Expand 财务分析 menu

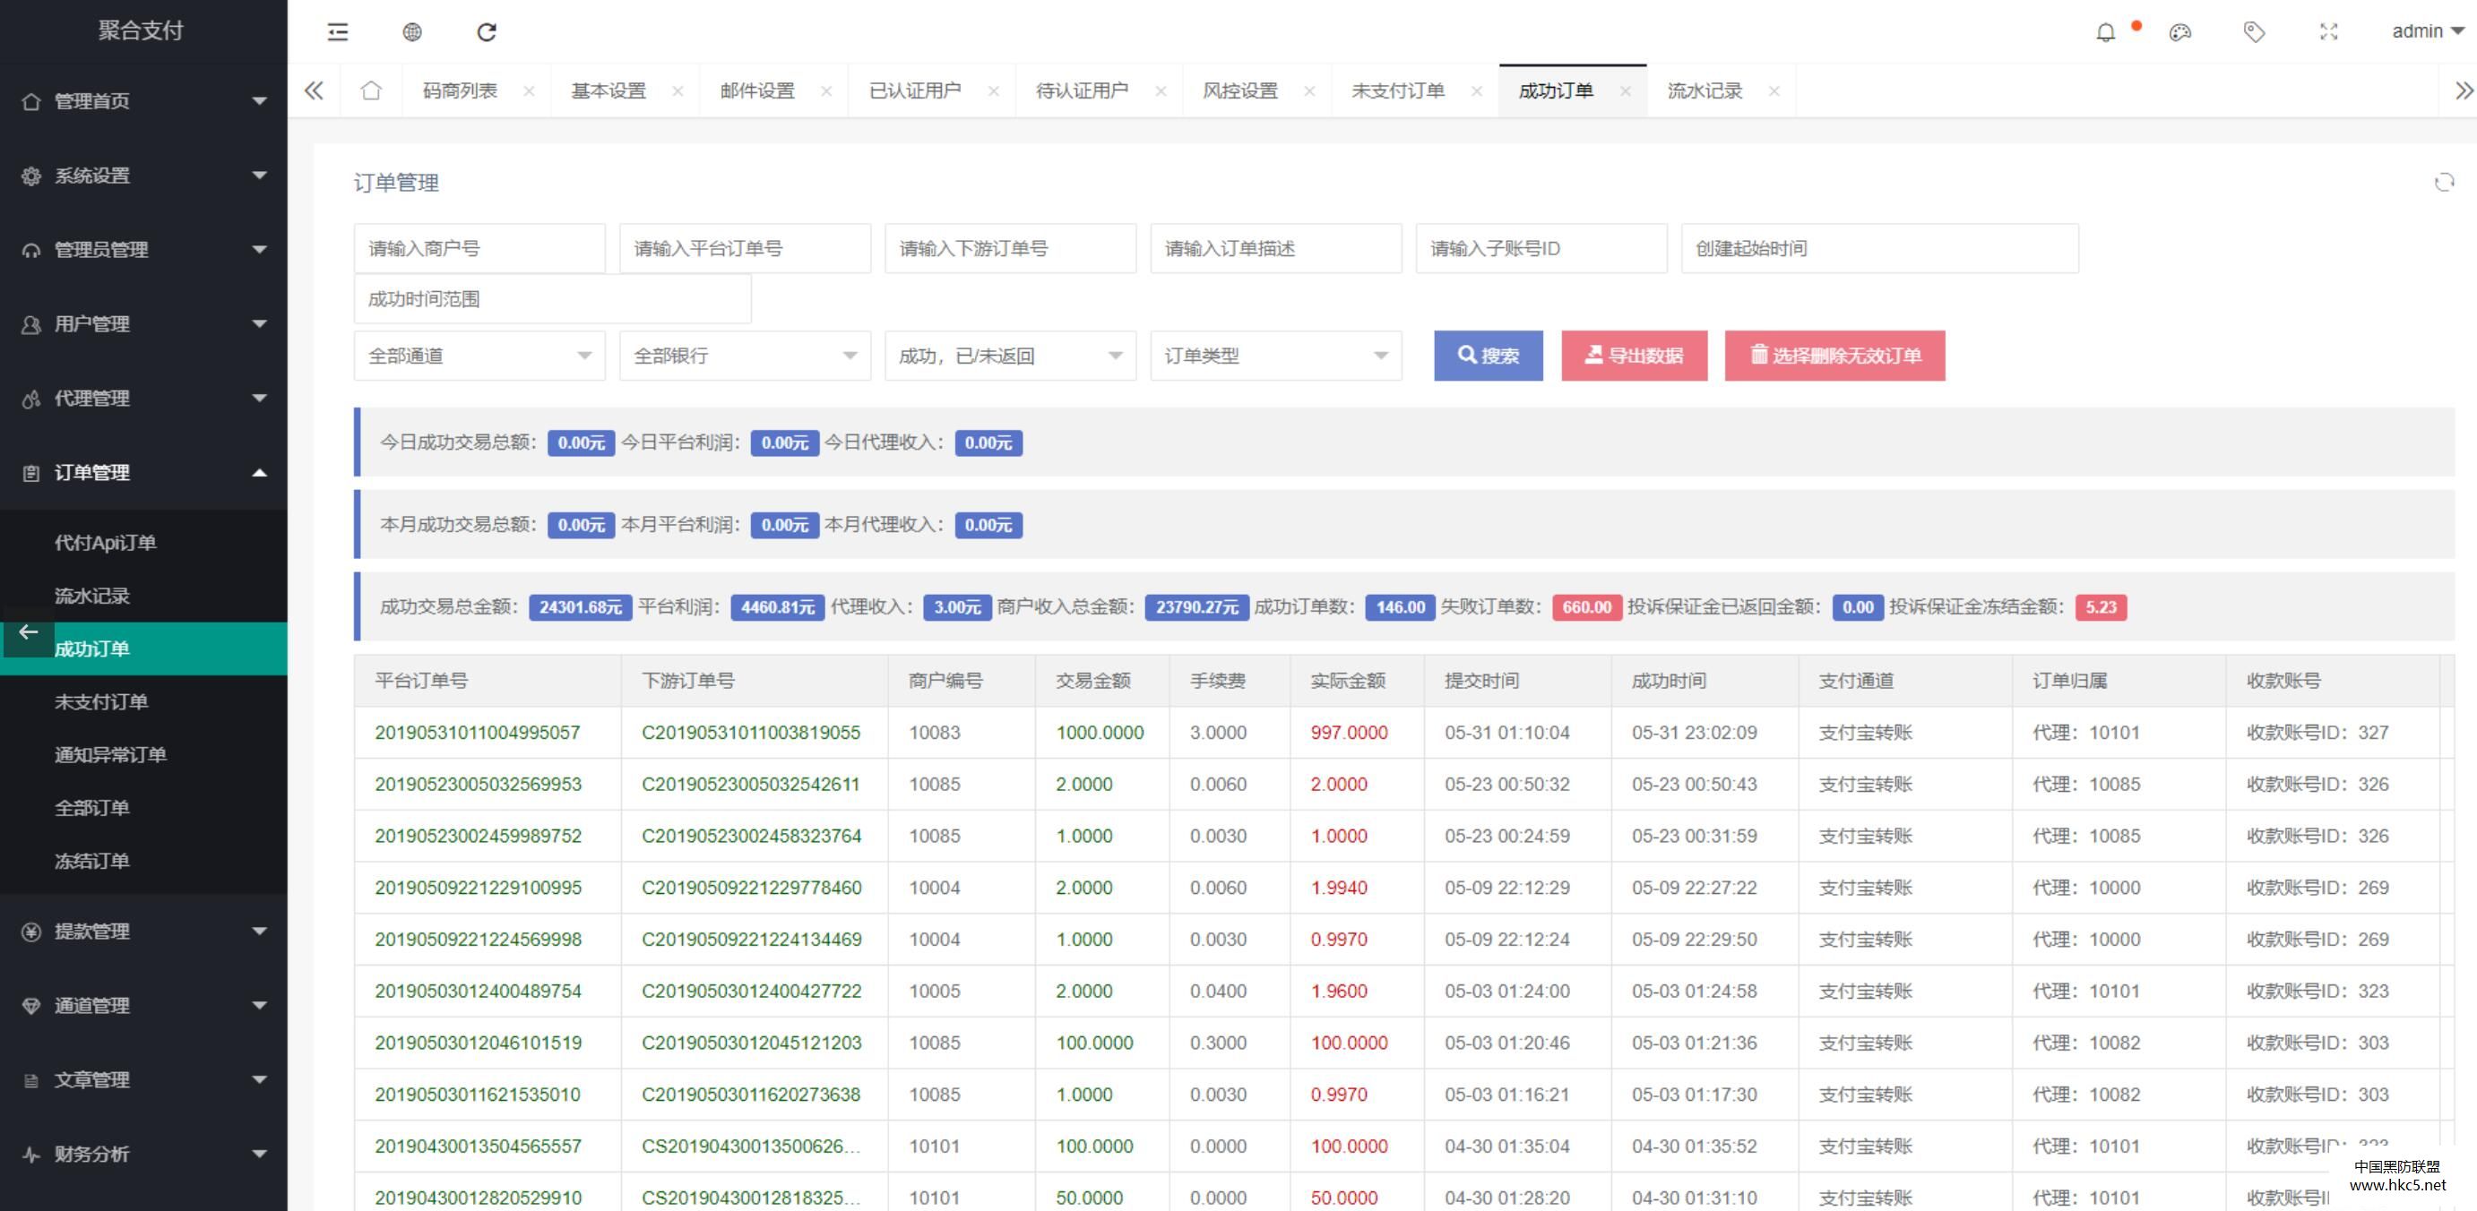(143, 1154)
